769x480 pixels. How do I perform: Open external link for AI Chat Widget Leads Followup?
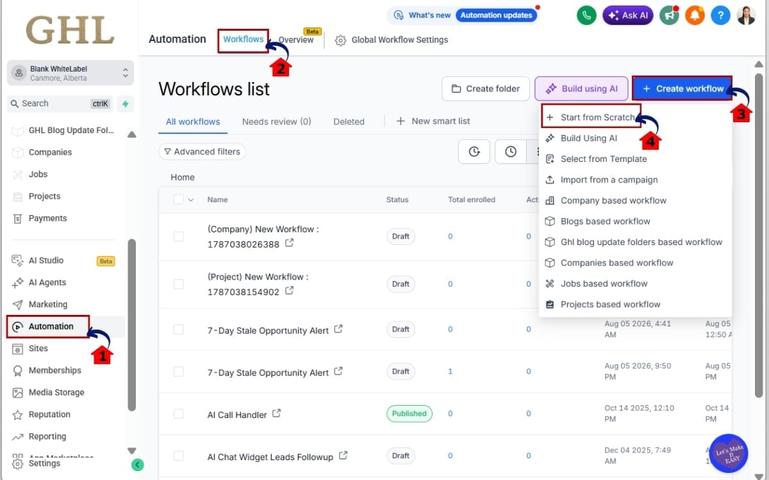343,456
